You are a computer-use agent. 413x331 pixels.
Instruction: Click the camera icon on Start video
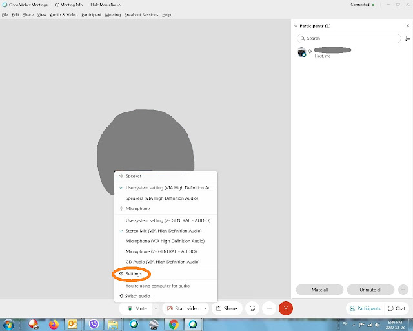tap(170, 308)
